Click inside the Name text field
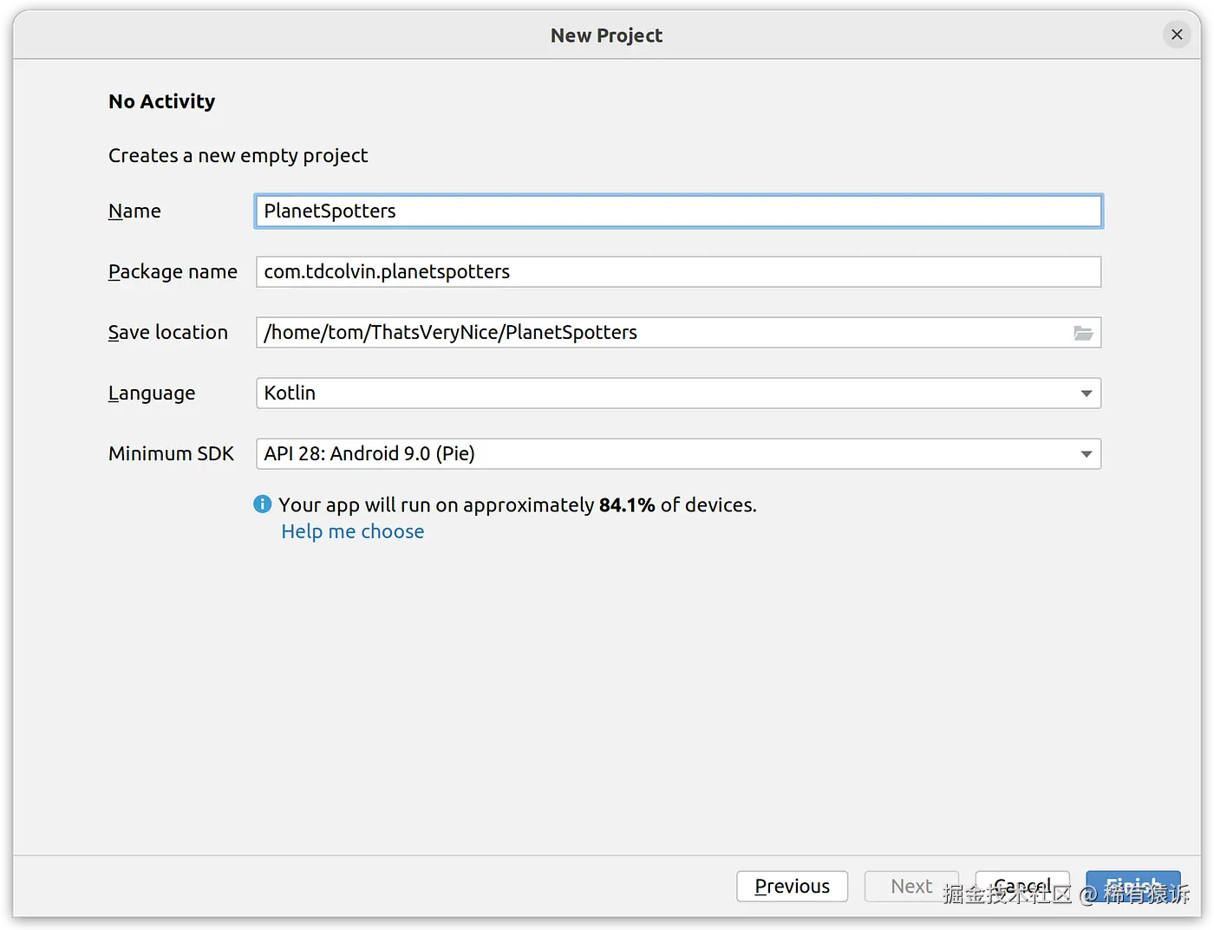Viewport: 1214px width, 930px height. [607, 211]
